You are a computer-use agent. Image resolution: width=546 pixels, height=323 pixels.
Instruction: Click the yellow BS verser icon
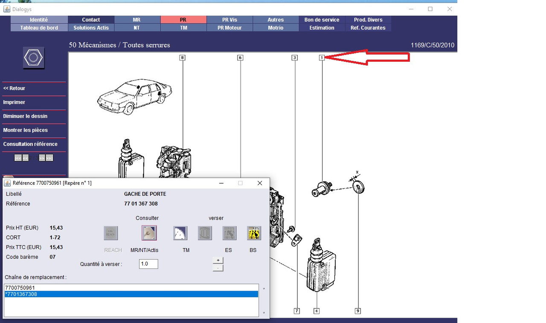click(254, 233)
